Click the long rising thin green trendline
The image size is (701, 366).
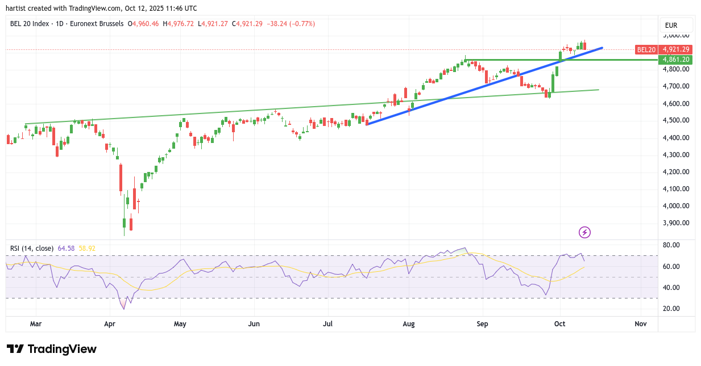(227, 113)
